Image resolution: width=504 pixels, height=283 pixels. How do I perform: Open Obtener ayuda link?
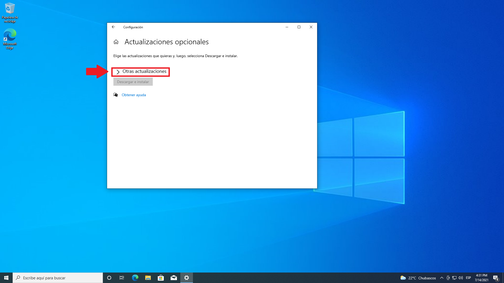click(x=134, y=95)
